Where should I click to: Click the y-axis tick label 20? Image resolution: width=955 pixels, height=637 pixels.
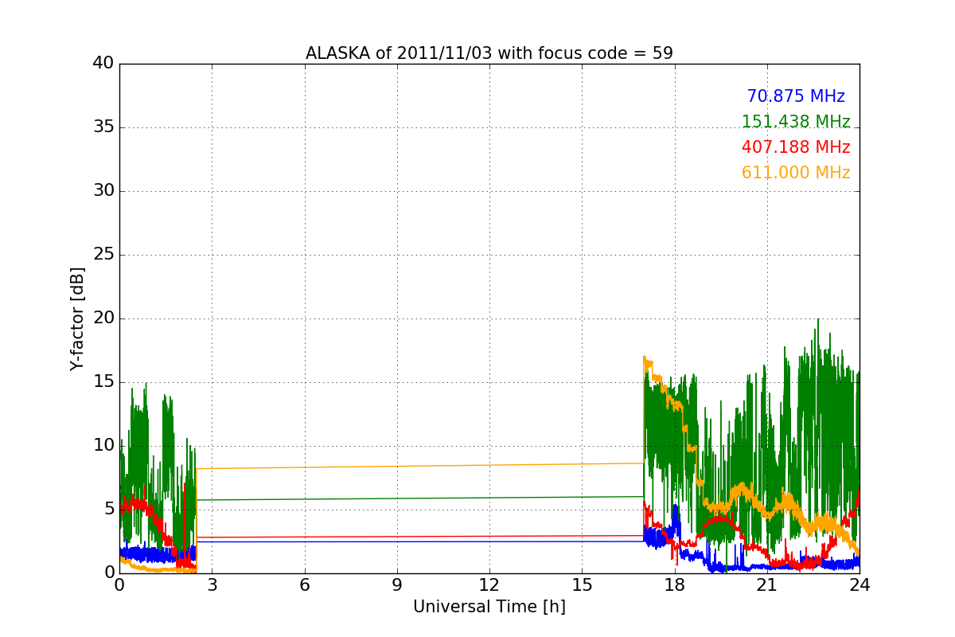click(x=103, y=318)
